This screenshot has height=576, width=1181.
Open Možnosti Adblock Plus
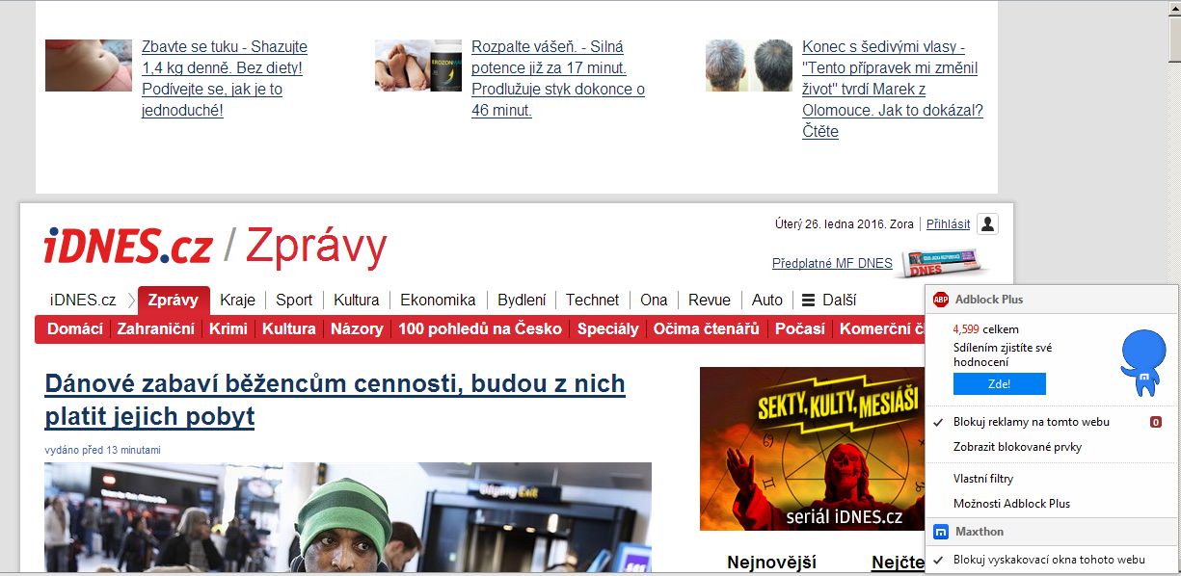pos(1011,504)
